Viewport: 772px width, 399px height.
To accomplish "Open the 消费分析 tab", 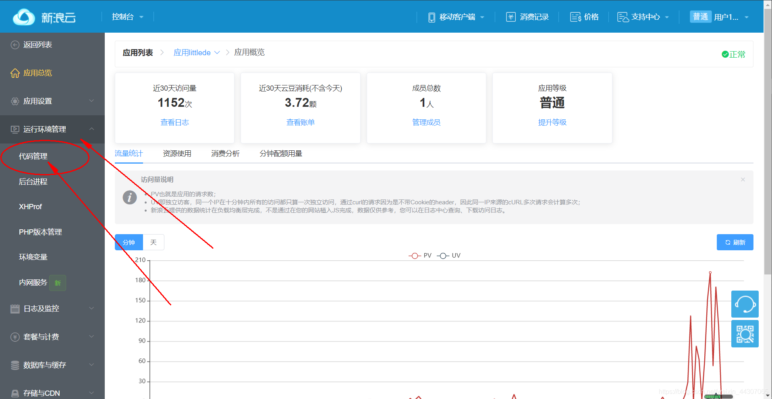I will (x=225, y=153).
